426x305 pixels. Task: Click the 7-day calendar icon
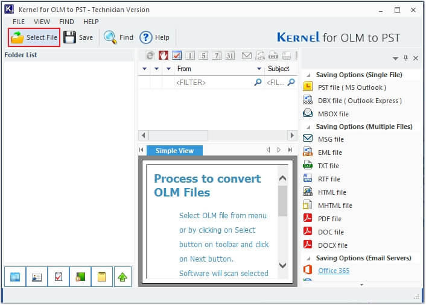217,55
